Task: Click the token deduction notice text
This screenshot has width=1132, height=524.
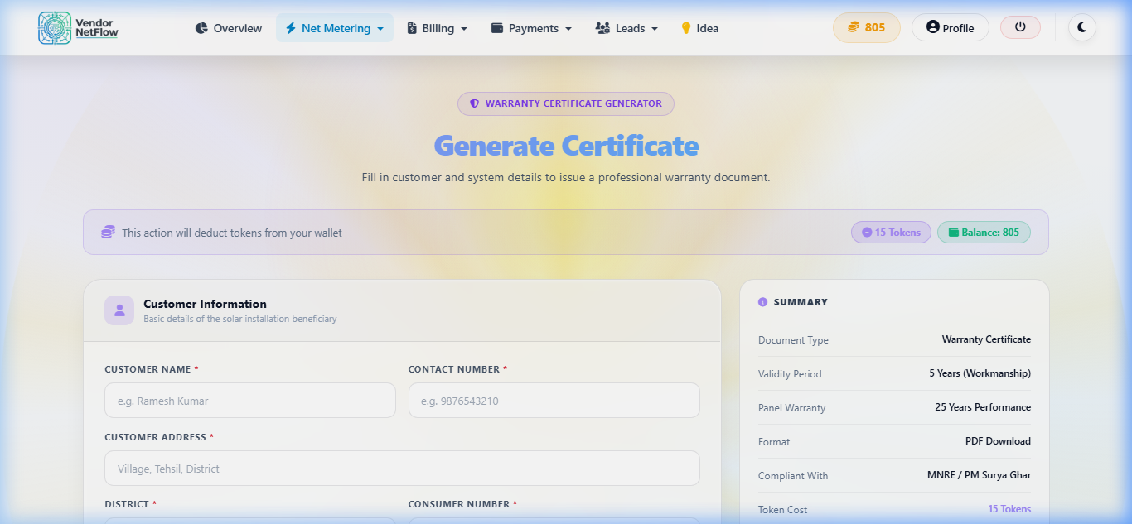Action: coord(232,233)
